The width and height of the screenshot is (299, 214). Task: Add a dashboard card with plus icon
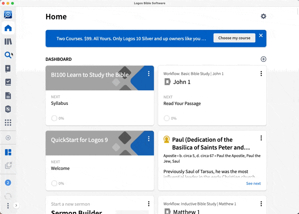(x=263, y=59)
